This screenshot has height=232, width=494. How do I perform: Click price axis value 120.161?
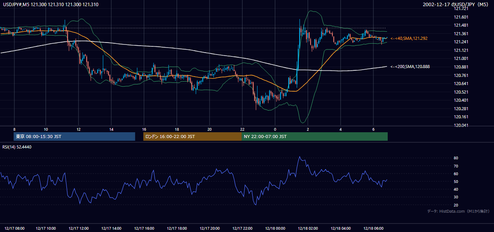click(x=461, y=117)
